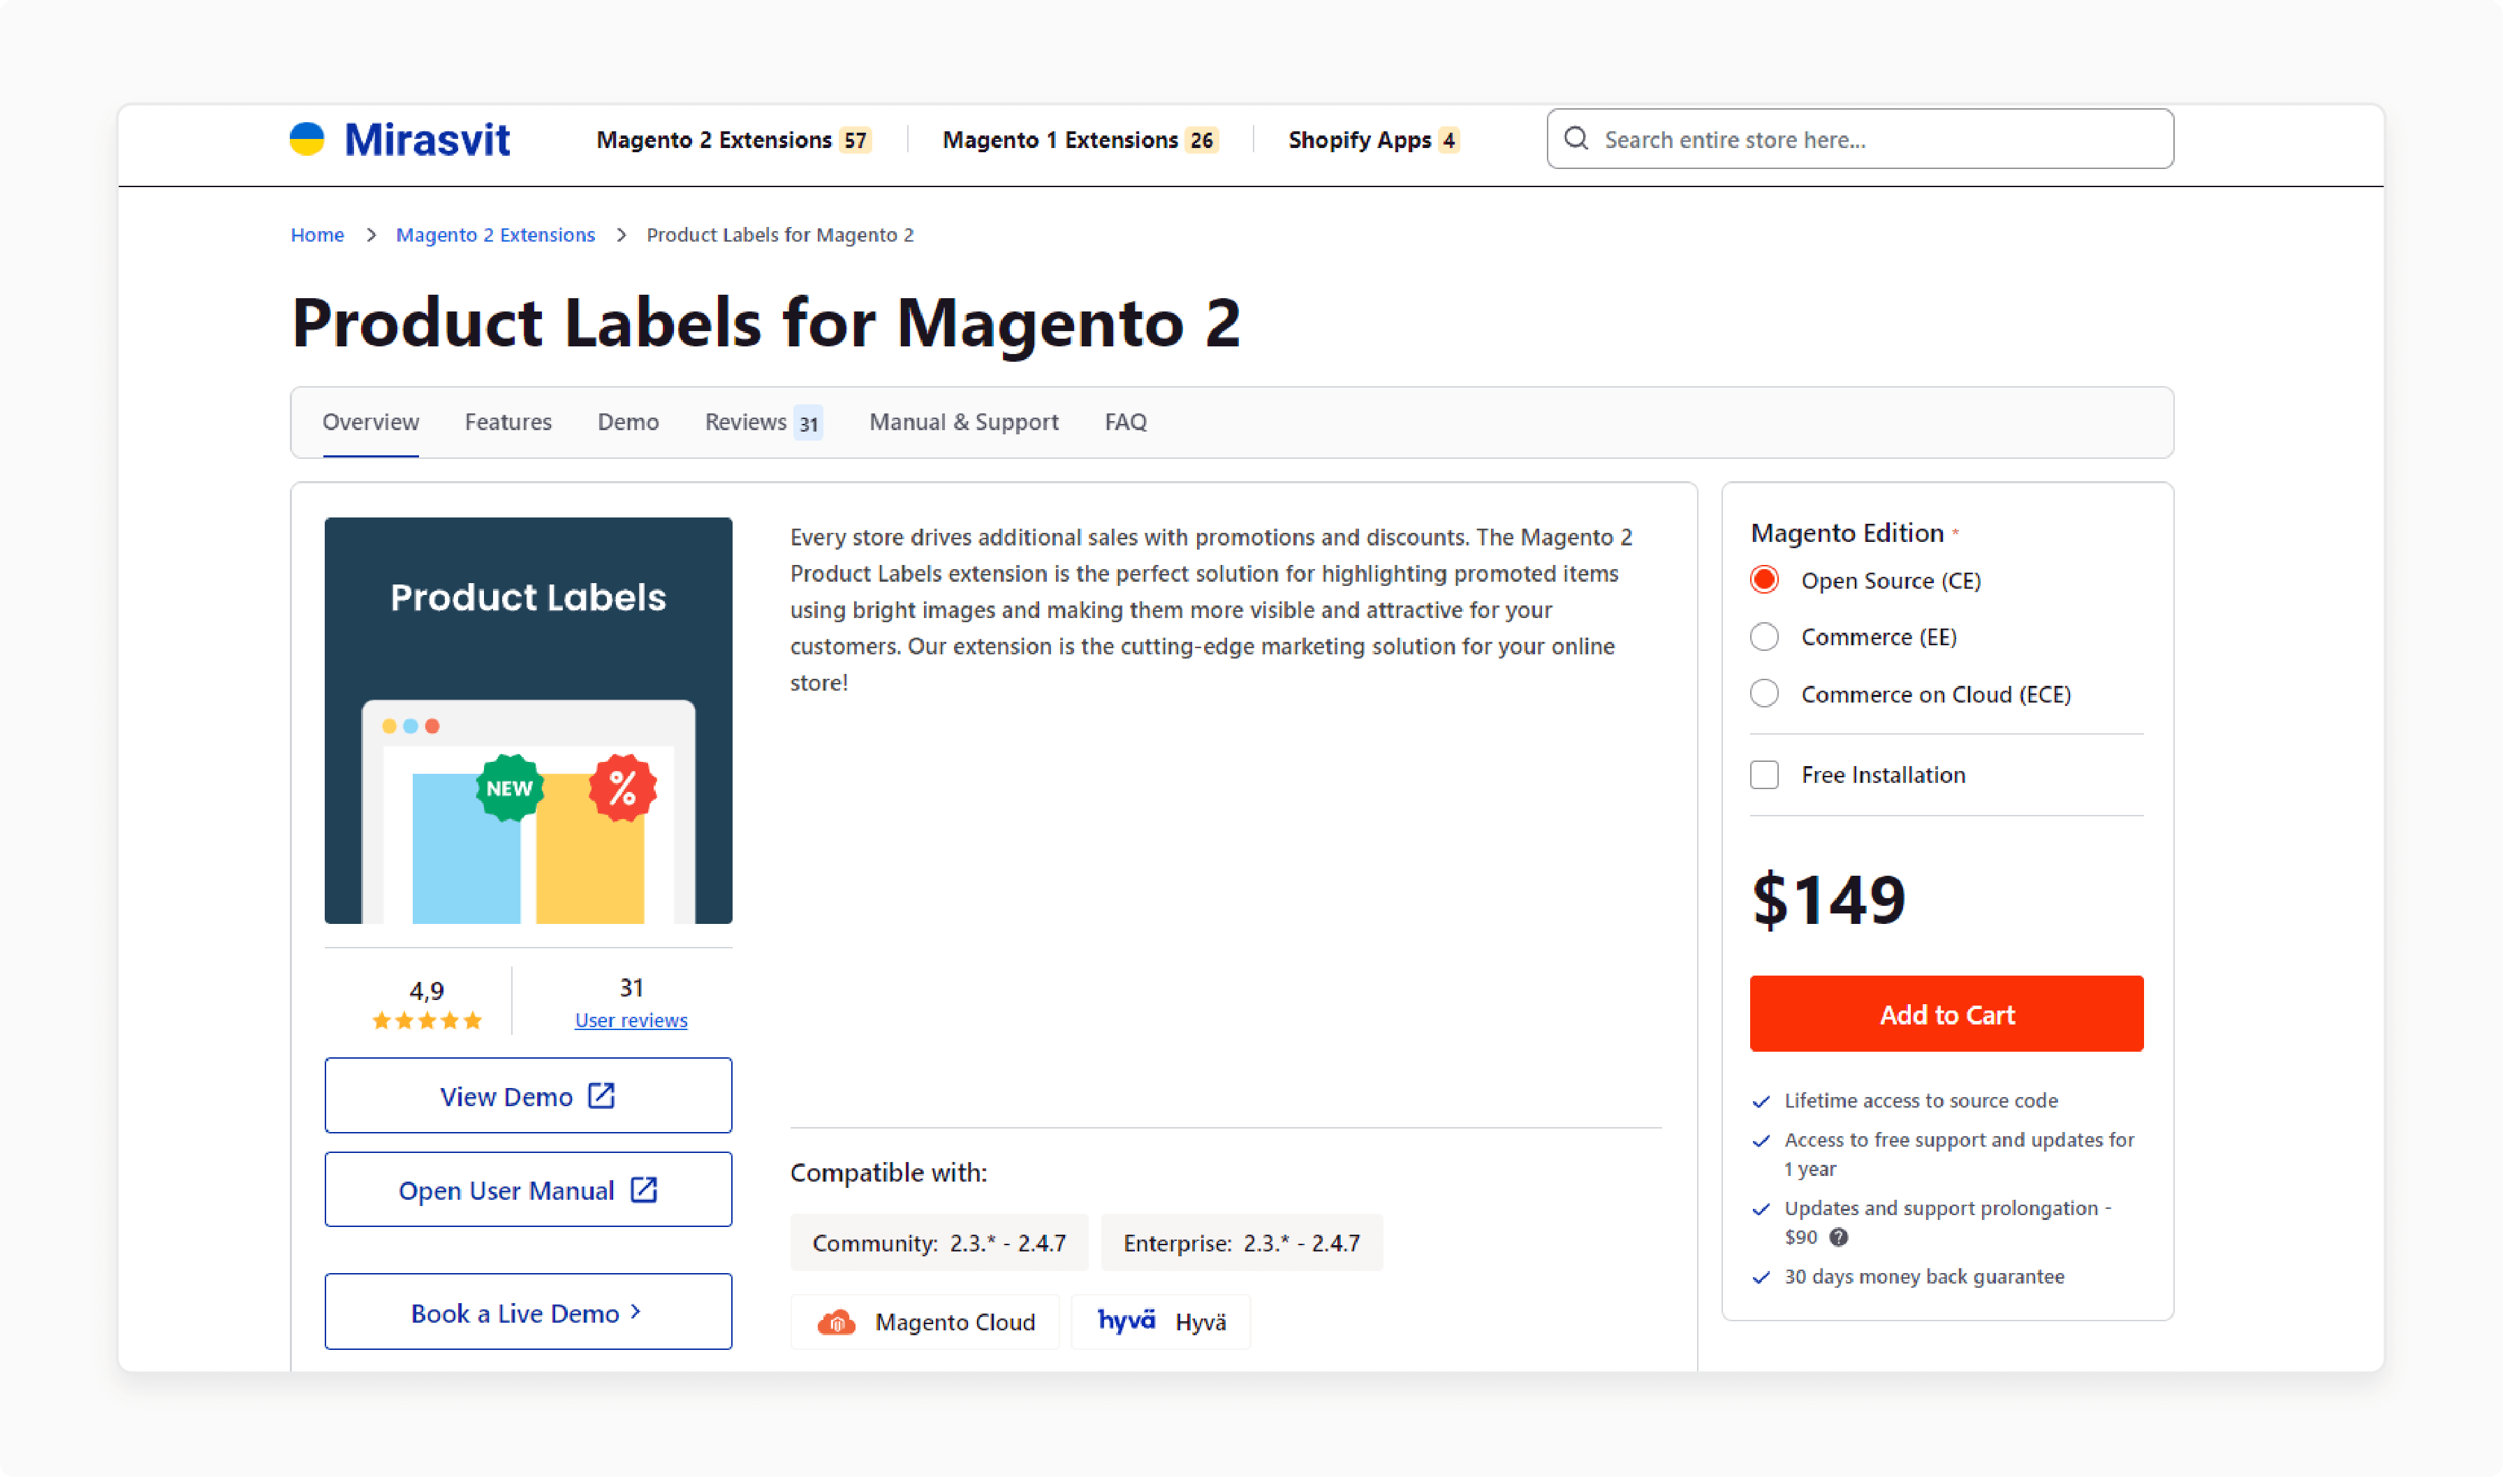Viewport: 2503px width, 1477px height.
Task: Open the FAQ tab
Action: [x=1126, y=422]
